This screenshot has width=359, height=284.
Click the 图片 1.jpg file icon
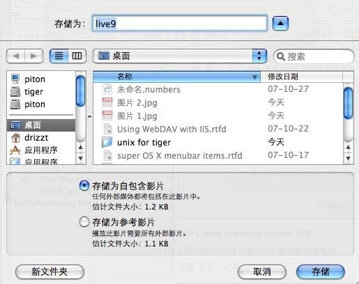point(107,116)
